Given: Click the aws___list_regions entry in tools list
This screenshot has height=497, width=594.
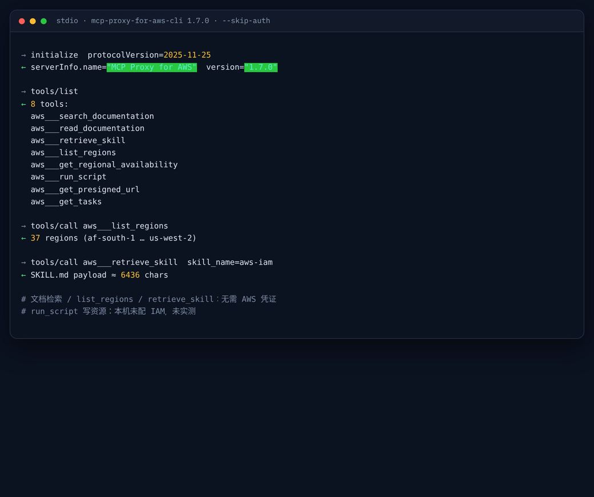Looking at the screenshot, I should point(73,153).
